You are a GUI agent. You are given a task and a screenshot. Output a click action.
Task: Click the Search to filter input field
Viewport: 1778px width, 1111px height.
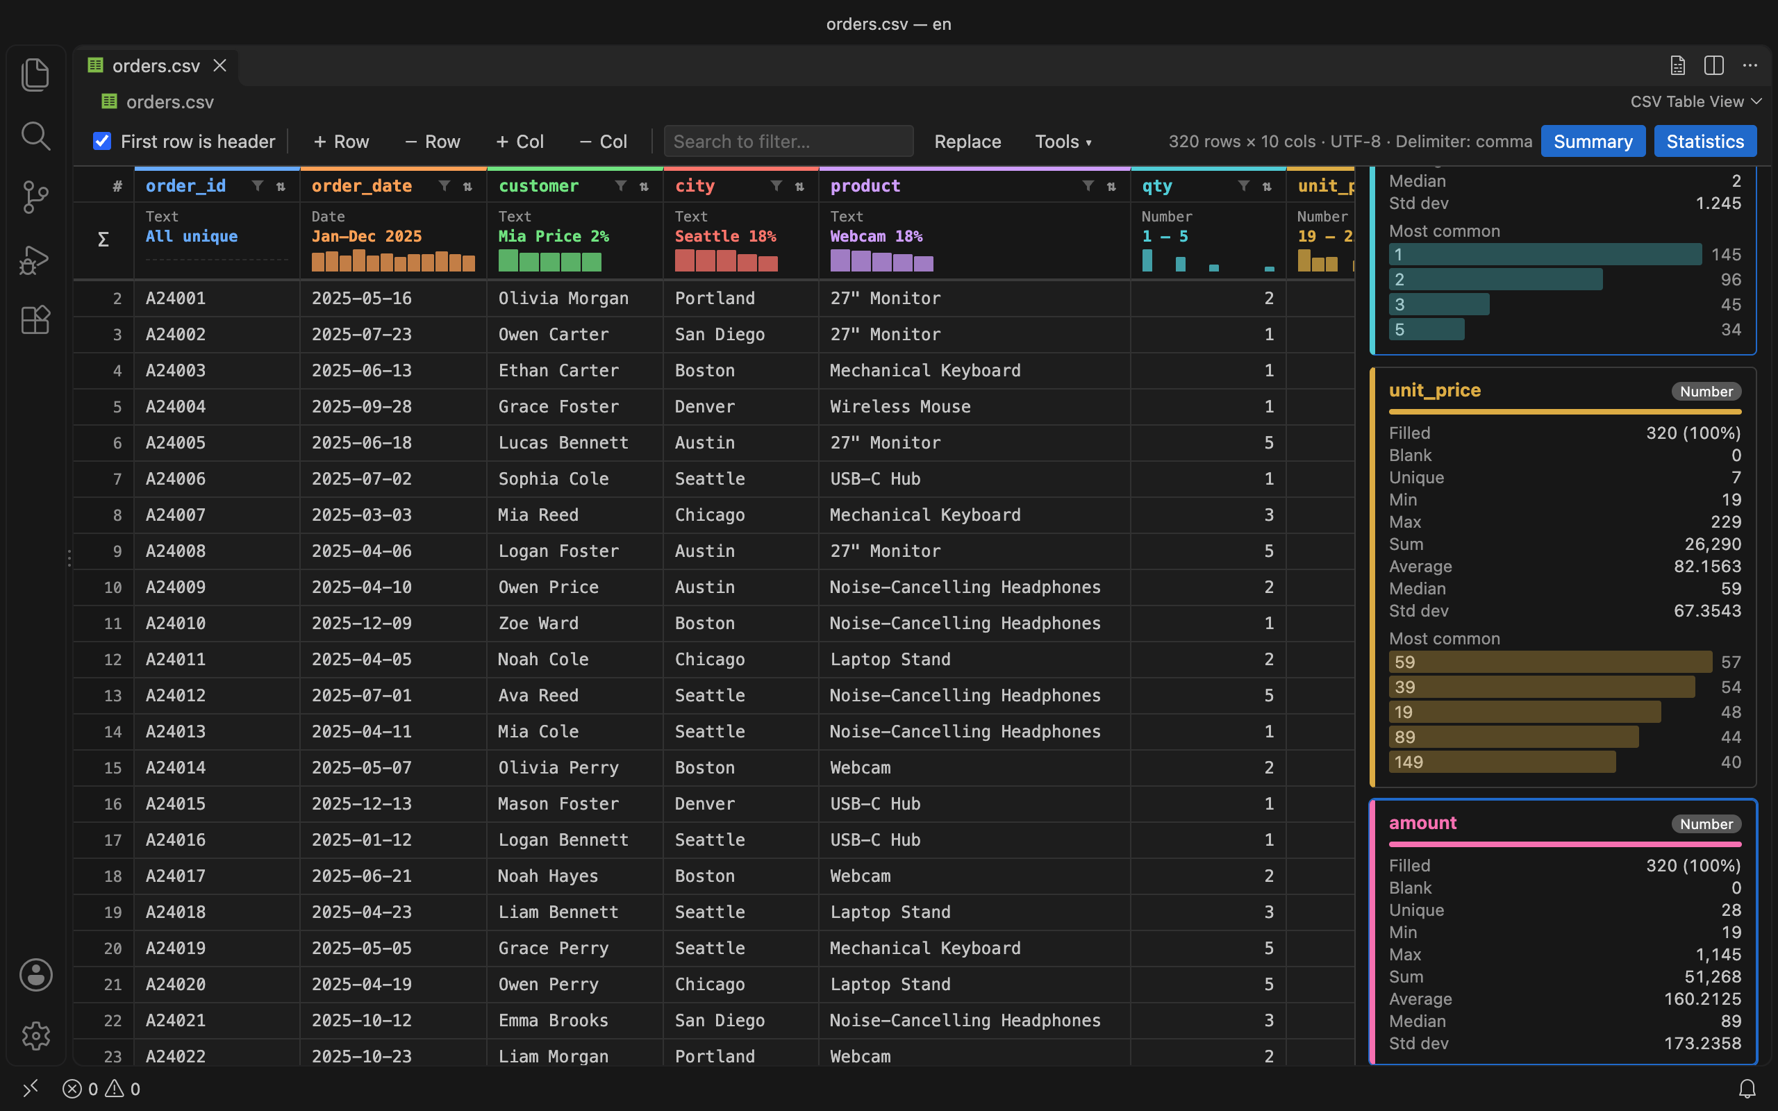click(x=788, y=141)
